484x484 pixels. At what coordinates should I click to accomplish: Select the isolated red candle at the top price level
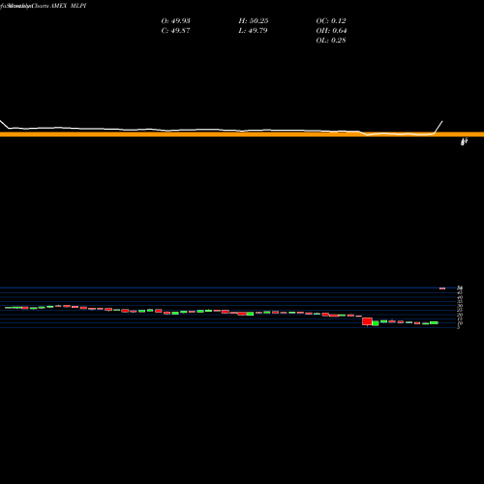442,288
